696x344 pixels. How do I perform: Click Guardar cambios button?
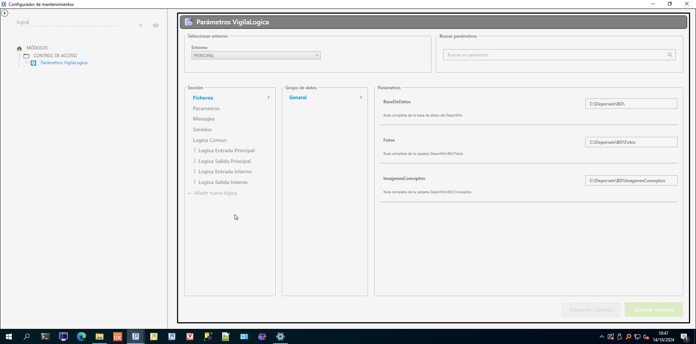[x=654, y=310]
